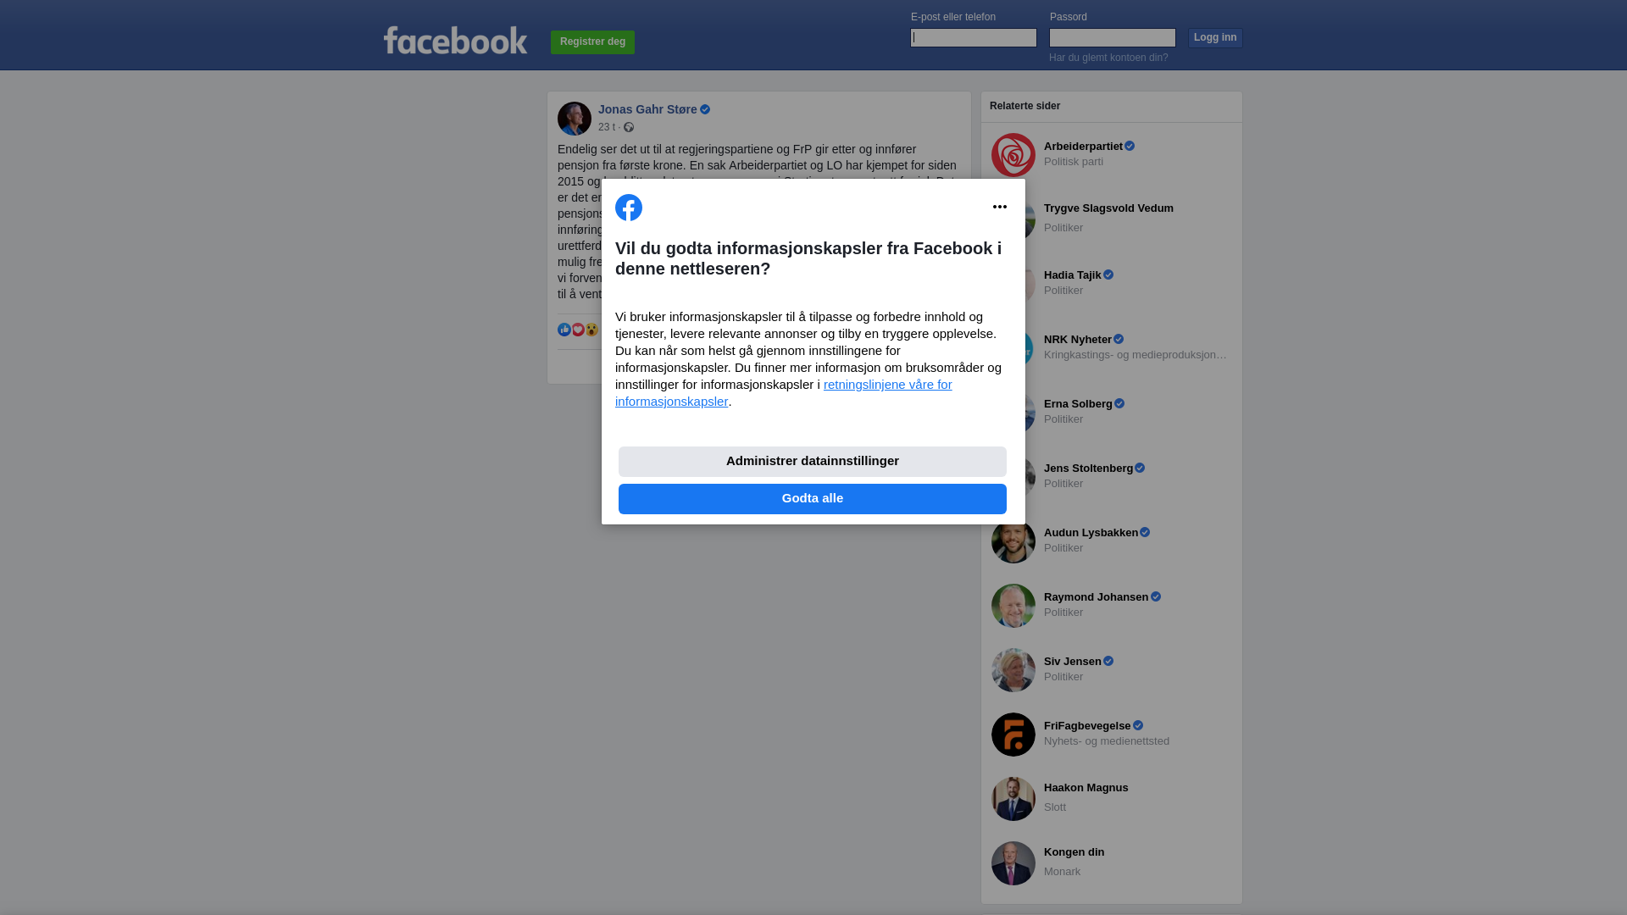Open Jonas Gahr Støre profile picture
The width and height of the screenshot is (1627, 915).
pyautogui.click(x=575, y=119)
